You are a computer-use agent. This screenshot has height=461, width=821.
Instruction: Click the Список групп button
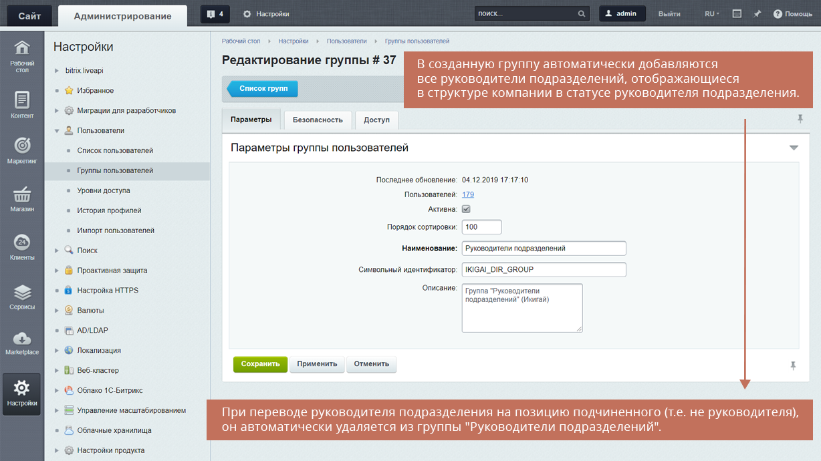click(262, 89)
